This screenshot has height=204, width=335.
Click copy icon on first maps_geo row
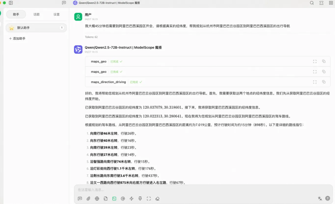(x=324, y=61)
